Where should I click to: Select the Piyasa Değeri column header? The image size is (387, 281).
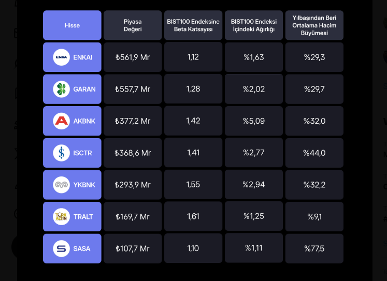tap(133, 25)
